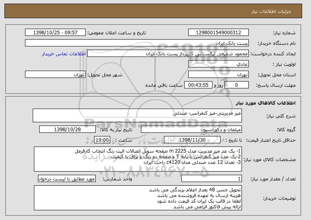This screenshot has height=220, width=311.
Task: Click the label مشخصات کالای مورد نیاز
Action: pos(269,159)
